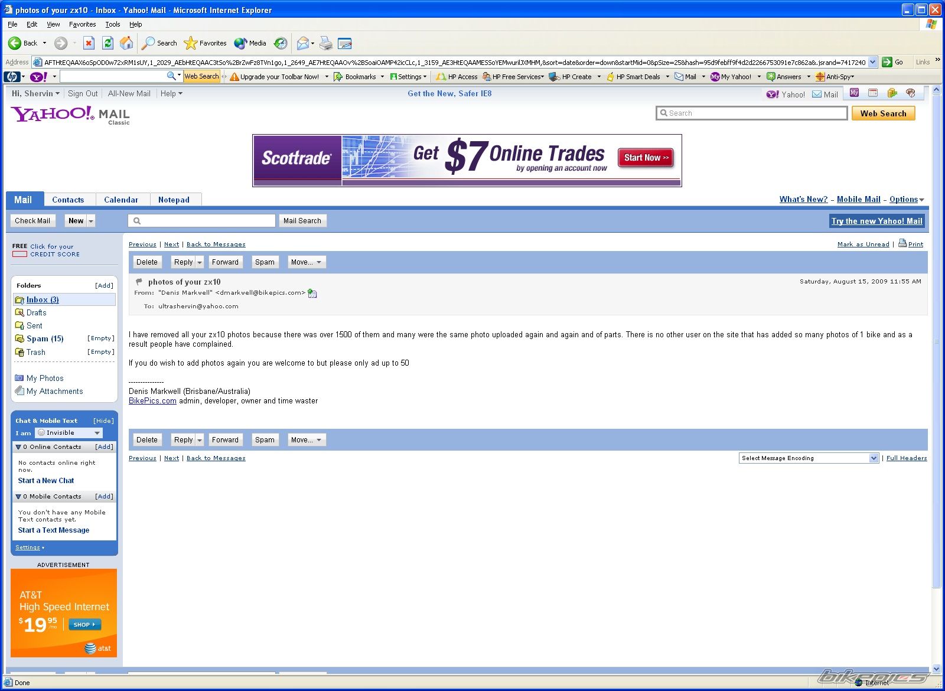Switch to the Contacts tab
The image size is (945, 691).
(68, 200)
